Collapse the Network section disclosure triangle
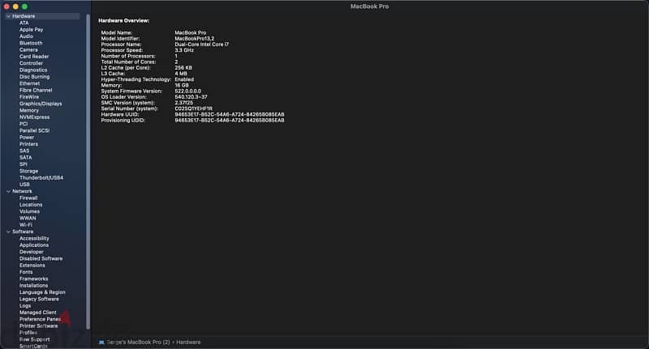649x349 pixels. coord(7,191)
